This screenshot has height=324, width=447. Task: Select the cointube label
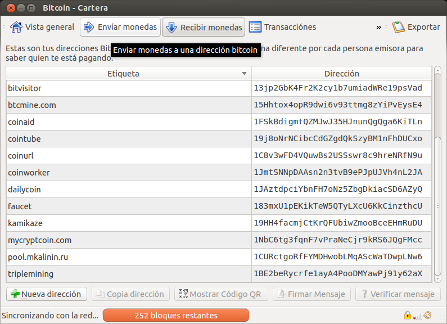24,139
